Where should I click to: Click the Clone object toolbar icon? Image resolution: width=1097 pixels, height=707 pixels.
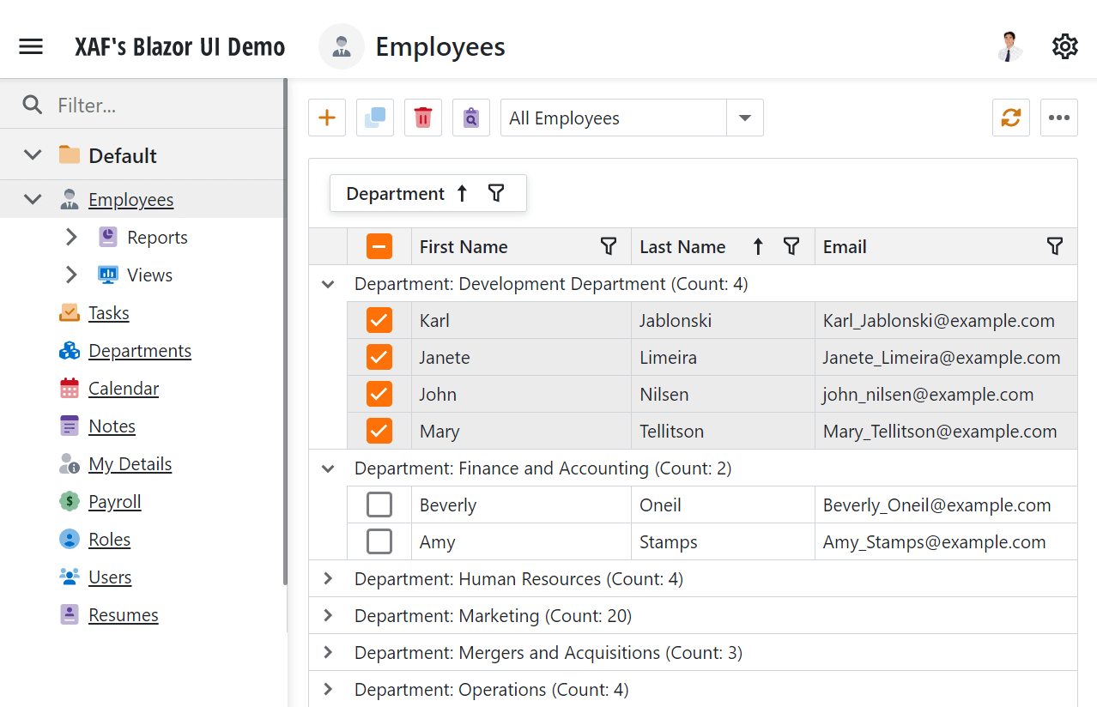pyautogui.click(x=374, y=118)
